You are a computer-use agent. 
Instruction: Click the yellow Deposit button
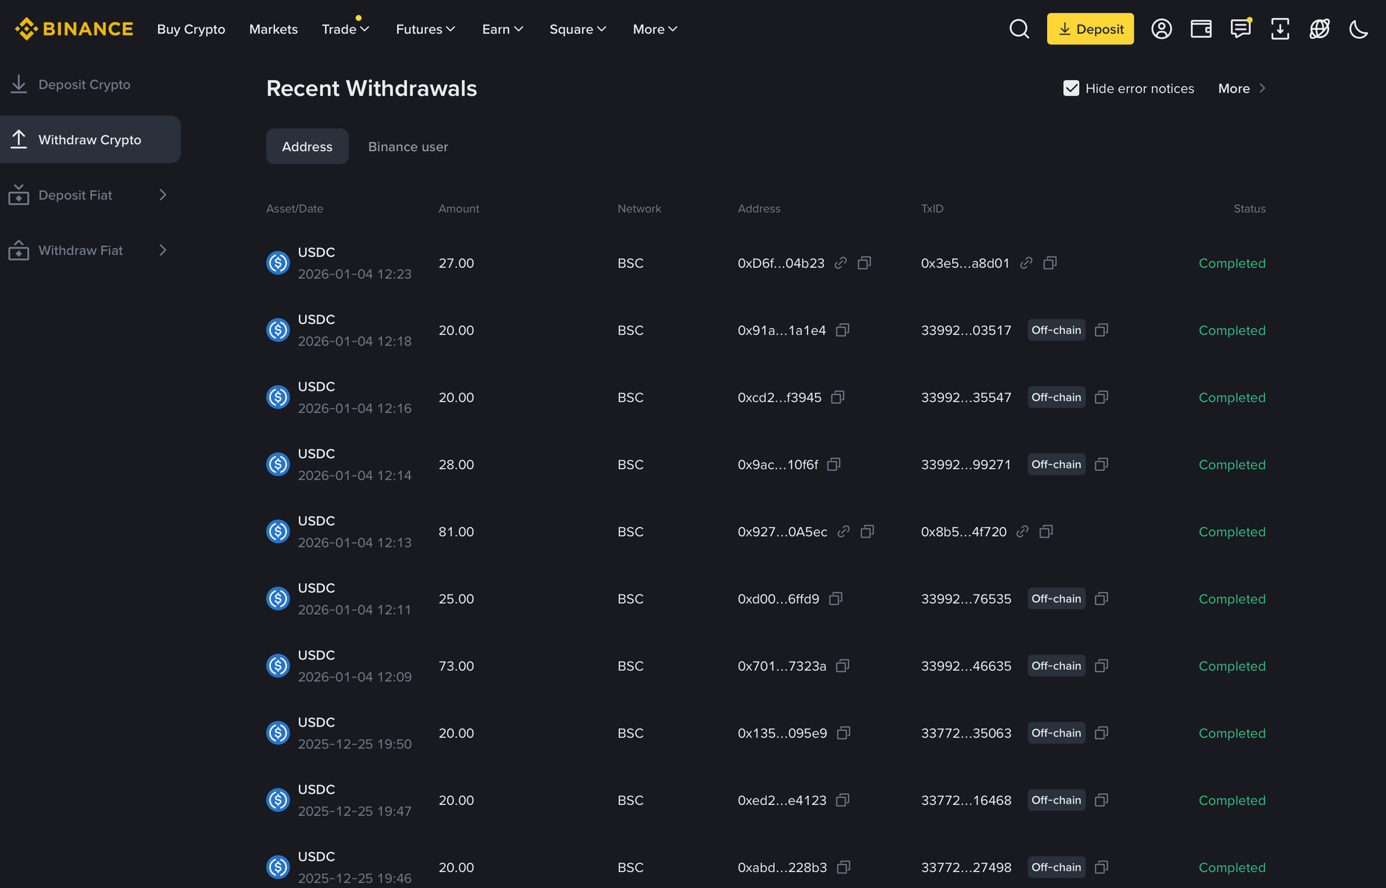coord(1089,28)
